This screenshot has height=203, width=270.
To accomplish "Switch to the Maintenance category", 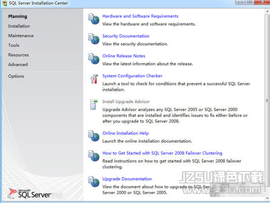I will (x=21, y=36).
